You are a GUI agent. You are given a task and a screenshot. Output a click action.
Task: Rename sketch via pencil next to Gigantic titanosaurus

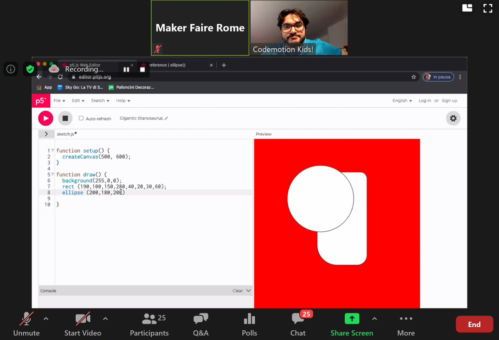[166, 118]
